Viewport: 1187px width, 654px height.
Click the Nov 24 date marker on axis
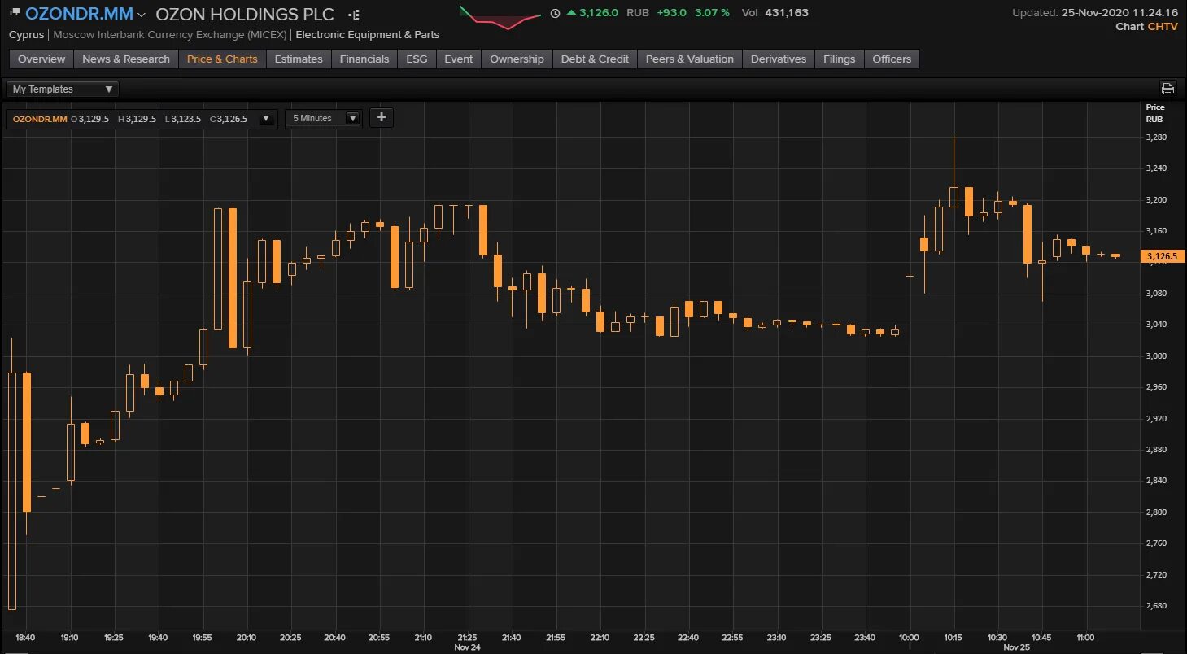(x=467, y=647)
